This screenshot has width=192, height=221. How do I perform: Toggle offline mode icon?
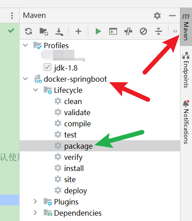128,31
